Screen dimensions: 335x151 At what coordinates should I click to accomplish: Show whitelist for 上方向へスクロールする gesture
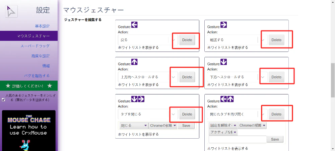click(x=138, y=85)
